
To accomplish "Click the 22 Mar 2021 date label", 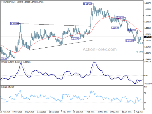I will pyautogui.click(x=102, y=112).
